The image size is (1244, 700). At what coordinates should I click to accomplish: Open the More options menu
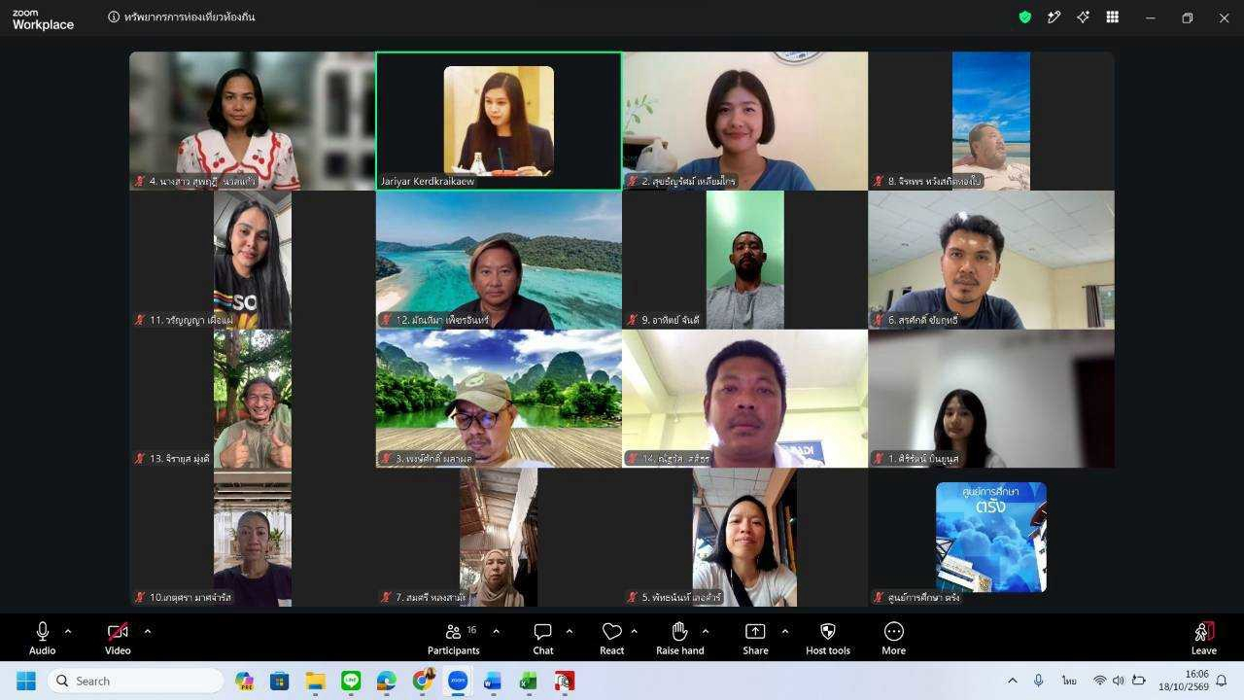coord(893,639)
